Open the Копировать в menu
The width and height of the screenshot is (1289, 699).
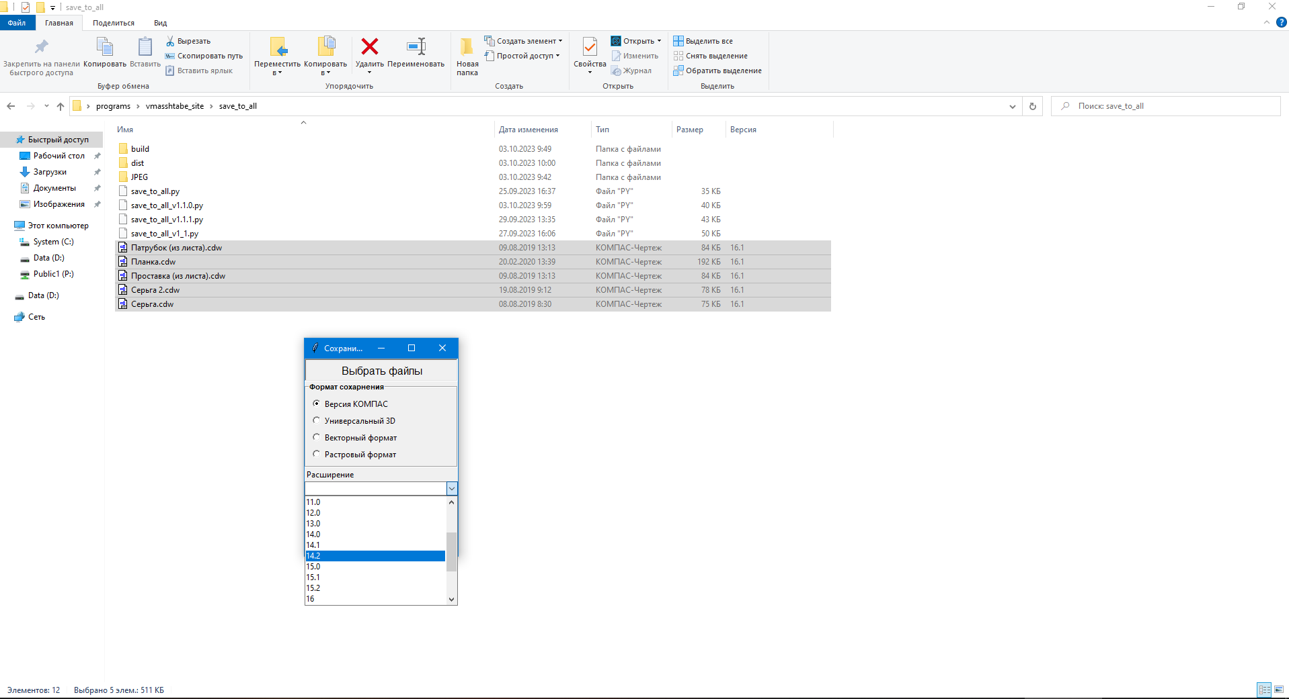[325, 56]
